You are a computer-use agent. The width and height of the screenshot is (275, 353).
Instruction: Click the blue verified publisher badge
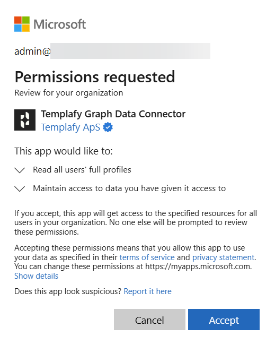(x=108, y=127)
